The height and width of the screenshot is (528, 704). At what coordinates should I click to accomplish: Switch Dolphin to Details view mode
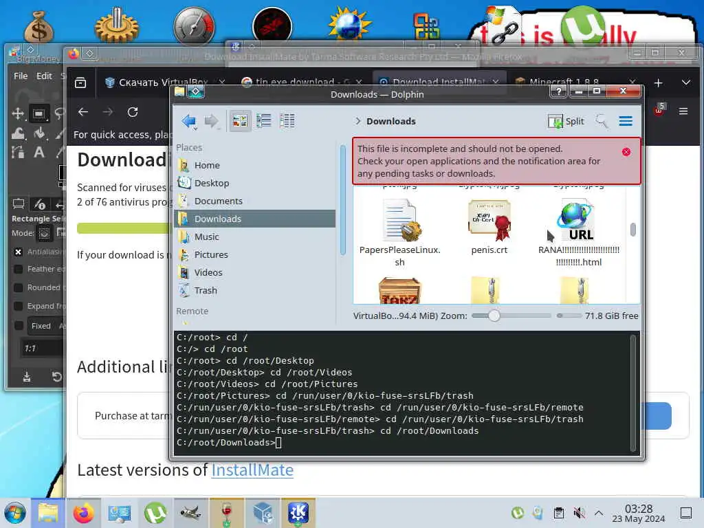(x=287, y=121)
